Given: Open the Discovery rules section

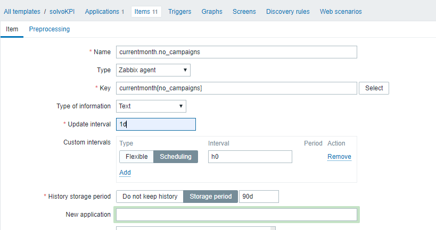Looking at the screenshot, I should [287, 11].
